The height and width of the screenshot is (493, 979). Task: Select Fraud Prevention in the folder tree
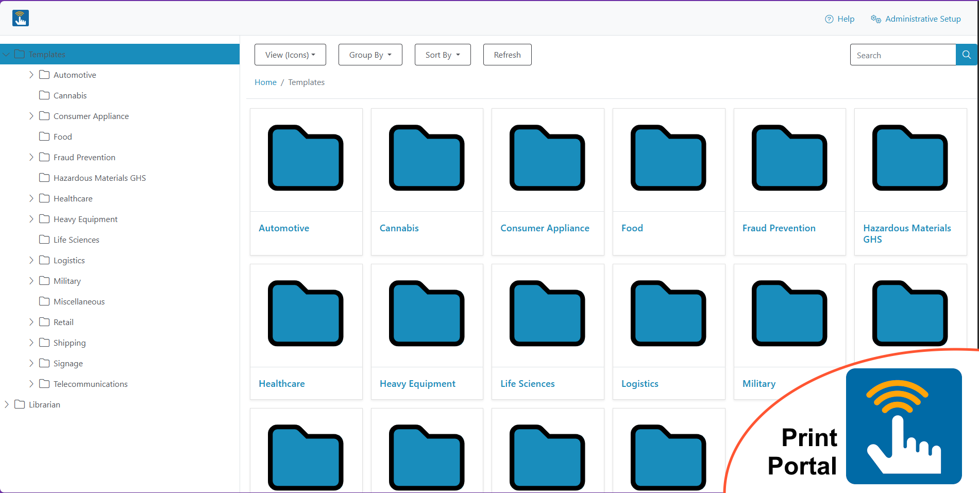point(85,157)
